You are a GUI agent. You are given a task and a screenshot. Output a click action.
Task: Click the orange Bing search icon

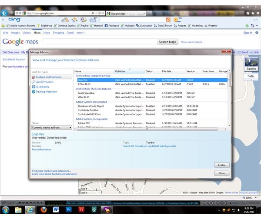(x=168, y=20)
